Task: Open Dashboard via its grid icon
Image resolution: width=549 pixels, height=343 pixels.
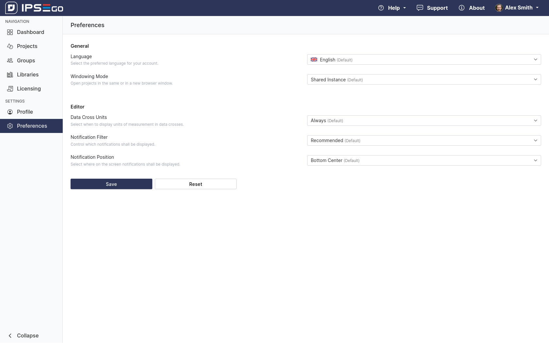Action: [10, 32]
